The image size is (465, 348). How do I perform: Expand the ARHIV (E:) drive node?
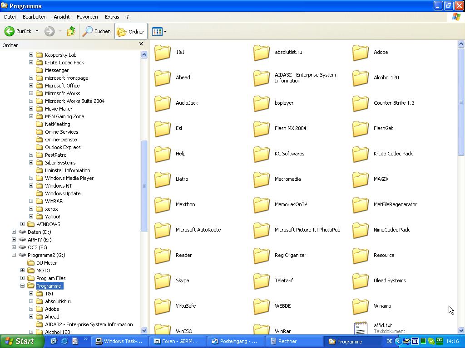point(14,239)
